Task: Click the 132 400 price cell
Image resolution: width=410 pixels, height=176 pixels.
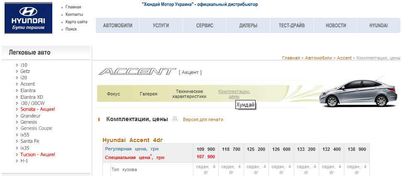Action: (x=332, y=149)
